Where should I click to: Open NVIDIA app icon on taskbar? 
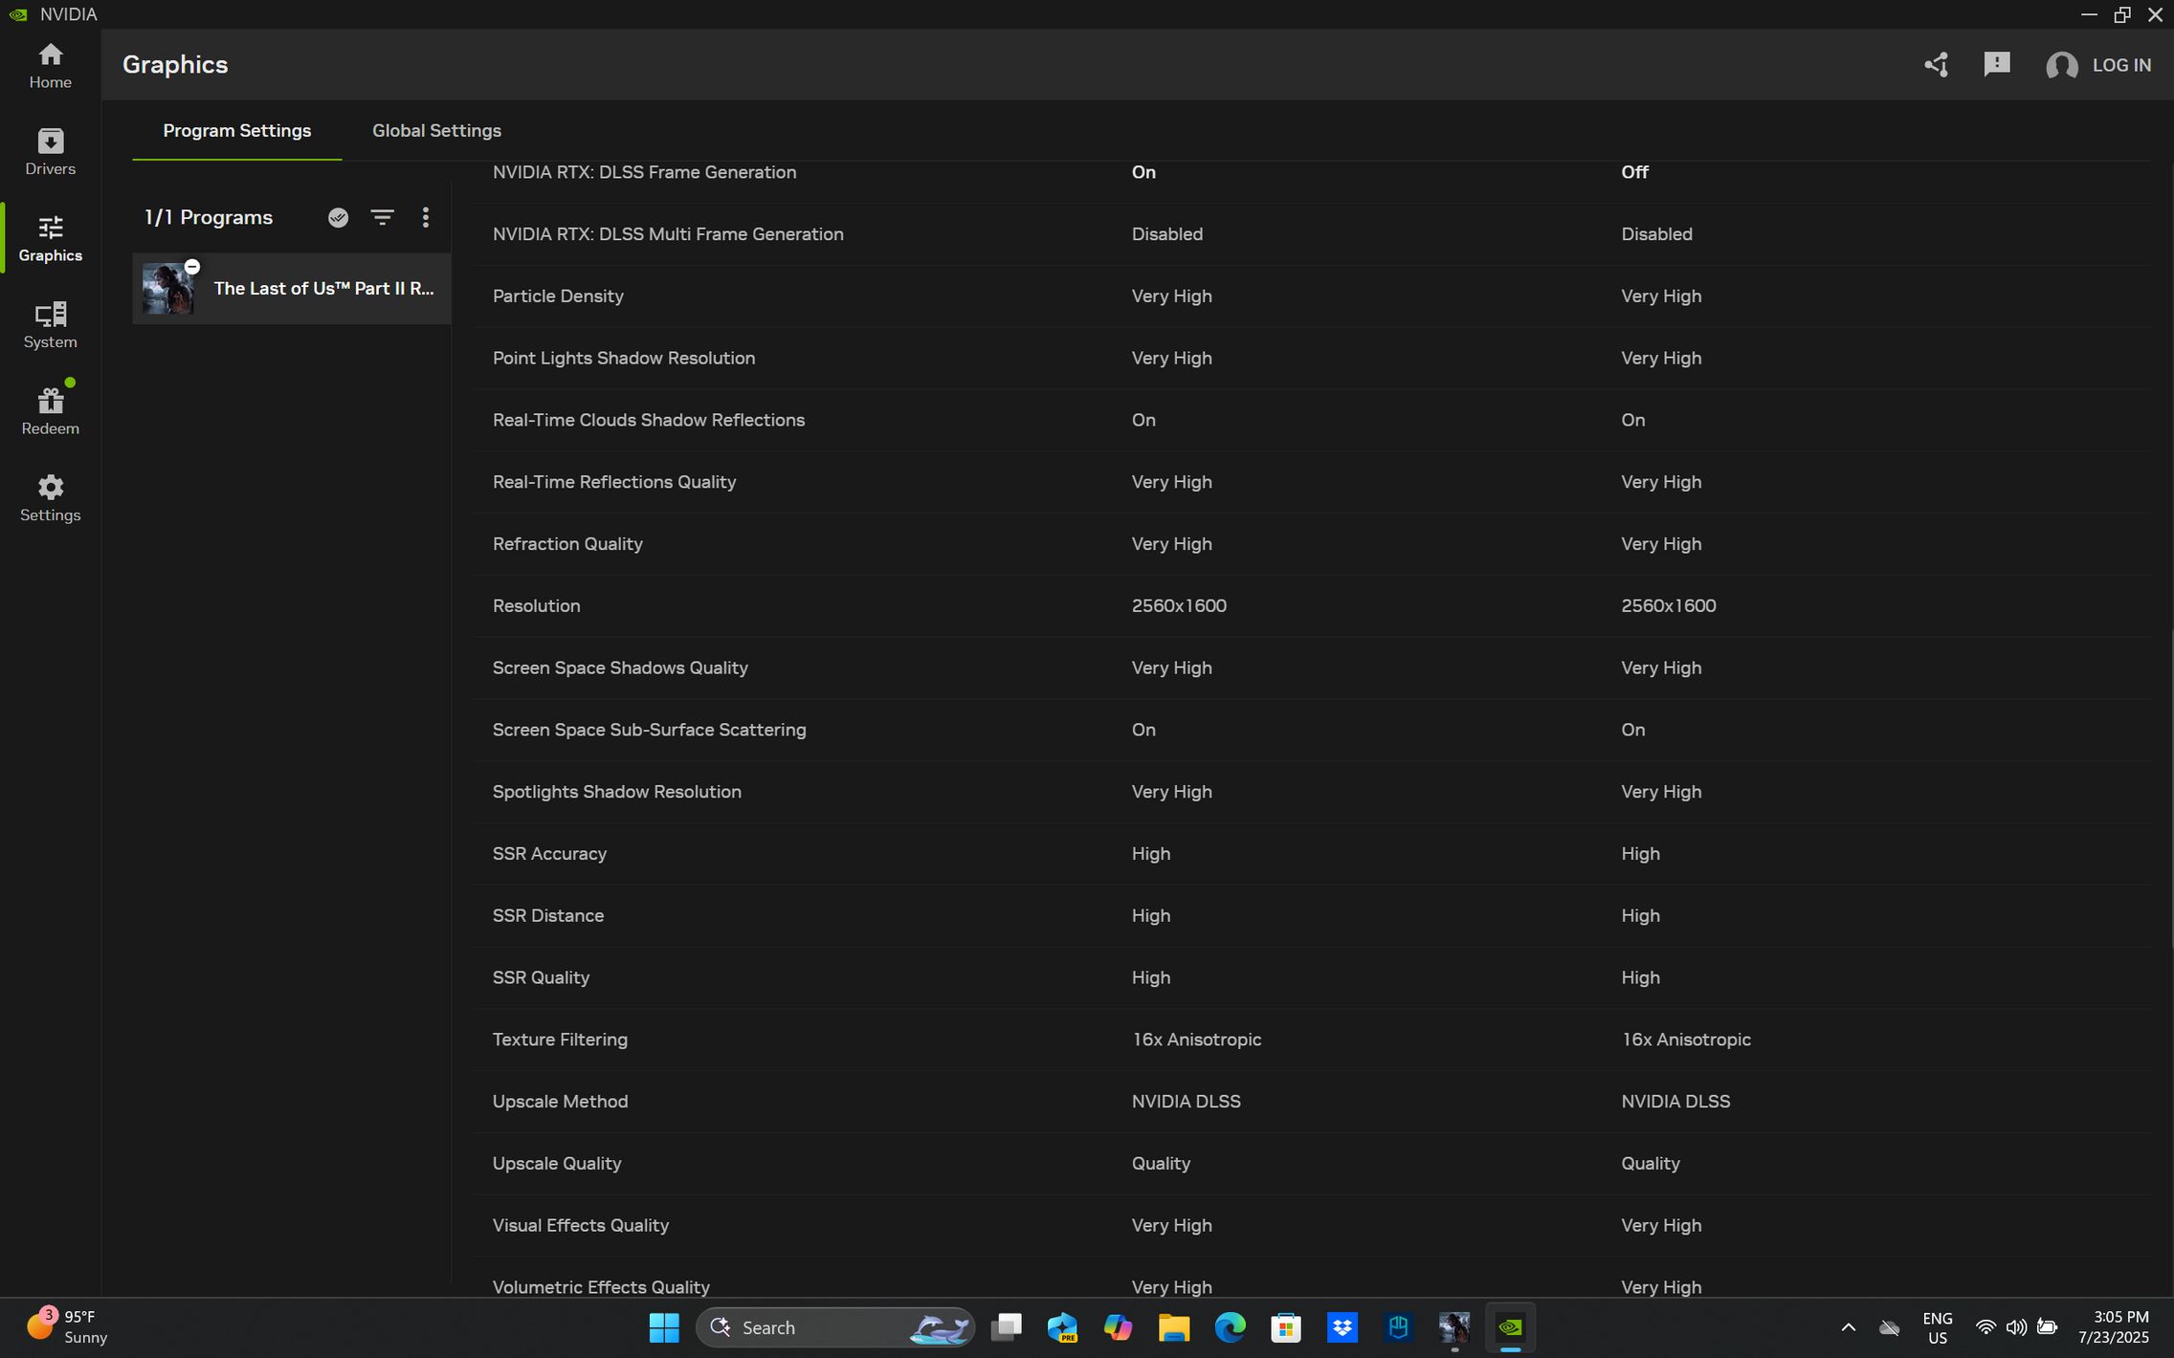click(1510, 1327)
